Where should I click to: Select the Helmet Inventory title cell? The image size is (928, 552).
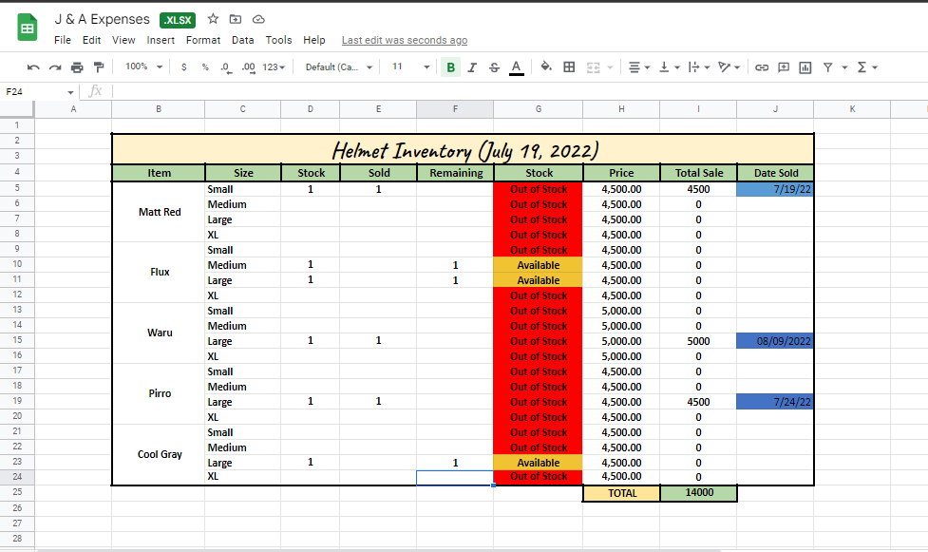click(x=463, y=149)
